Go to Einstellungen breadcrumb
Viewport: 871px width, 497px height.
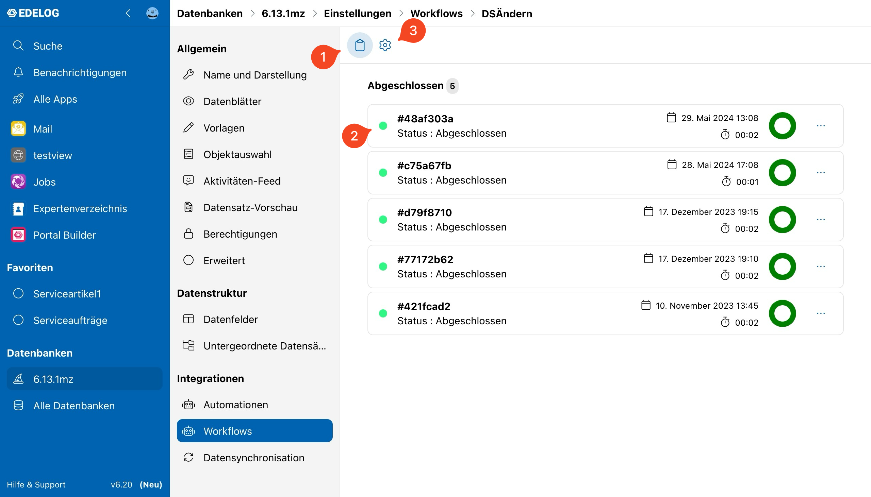[358, 13]
